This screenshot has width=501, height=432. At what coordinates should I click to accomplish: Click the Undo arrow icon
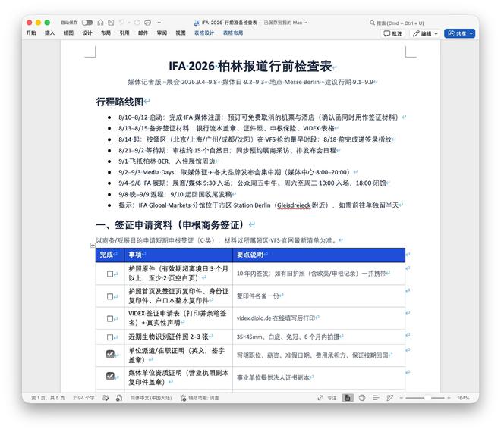[121, 23]
